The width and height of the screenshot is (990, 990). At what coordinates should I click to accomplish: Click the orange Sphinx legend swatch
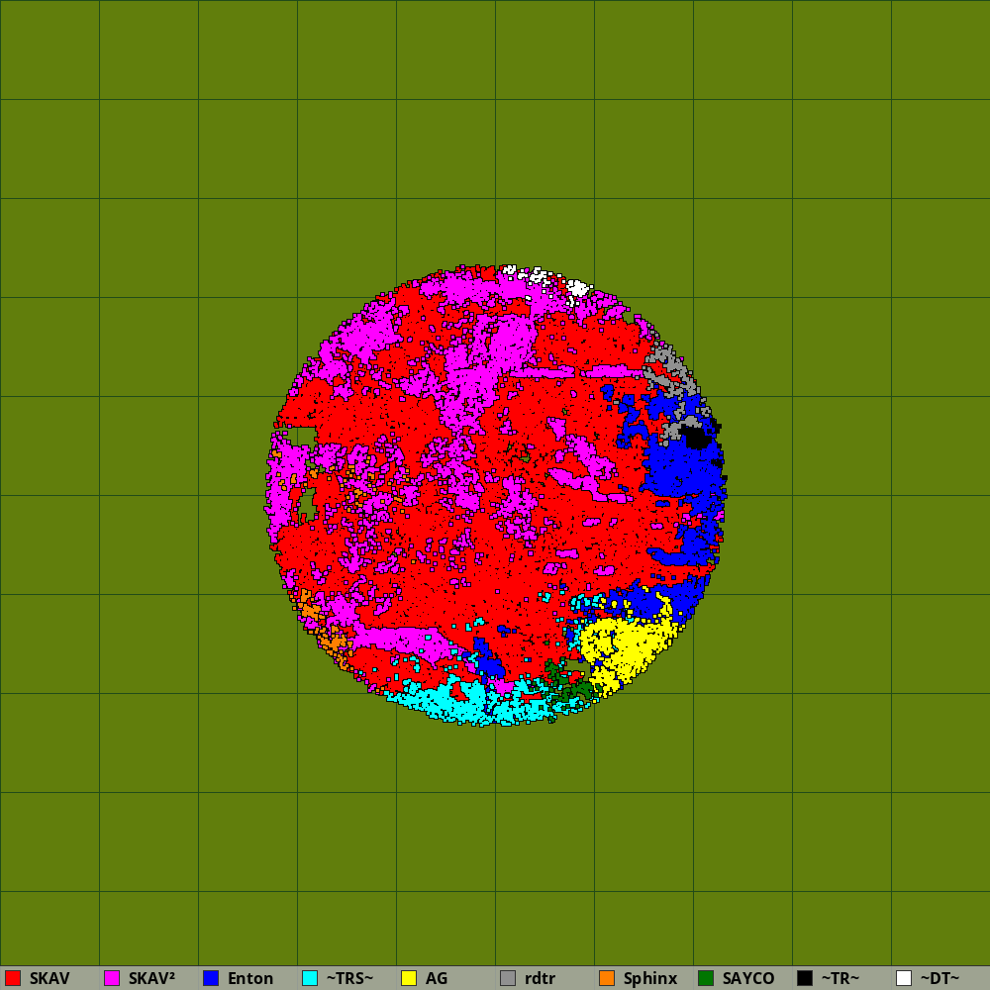point(607,978)
